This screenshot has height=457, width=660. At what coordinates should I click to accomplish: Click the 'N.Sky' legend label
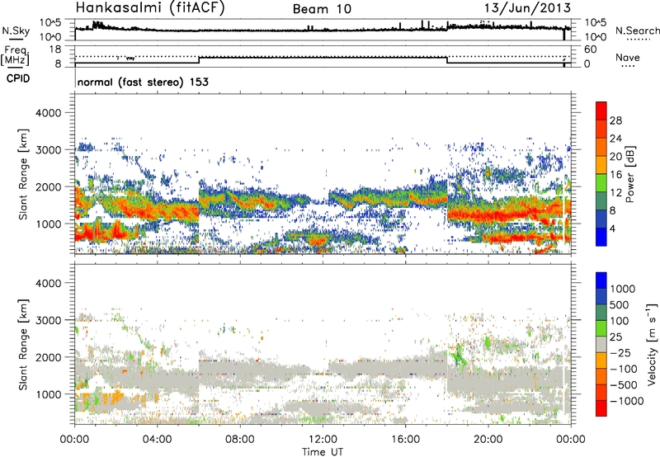(16, 31)
